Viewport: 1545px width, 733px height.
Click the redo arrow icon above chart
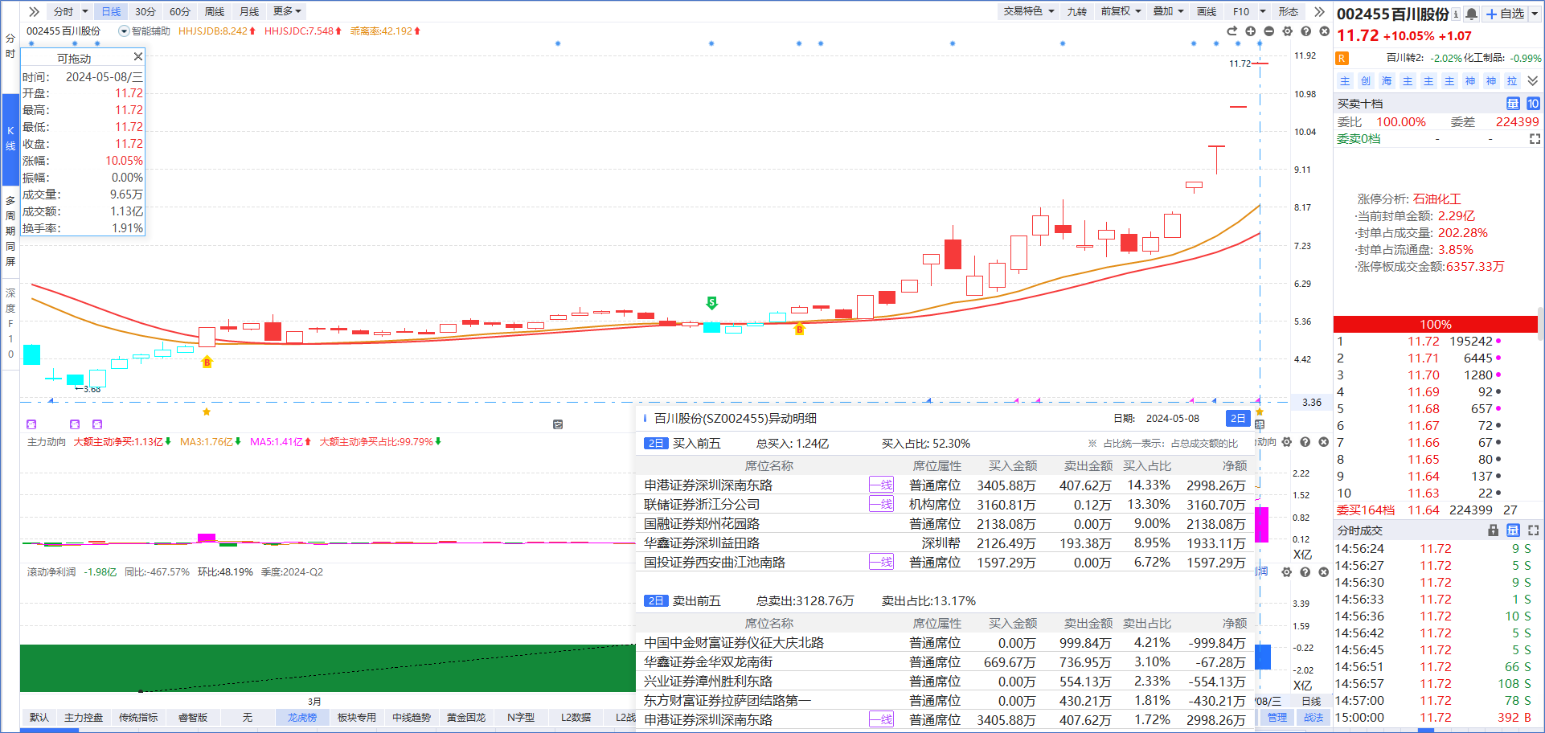pos(1231,31)
